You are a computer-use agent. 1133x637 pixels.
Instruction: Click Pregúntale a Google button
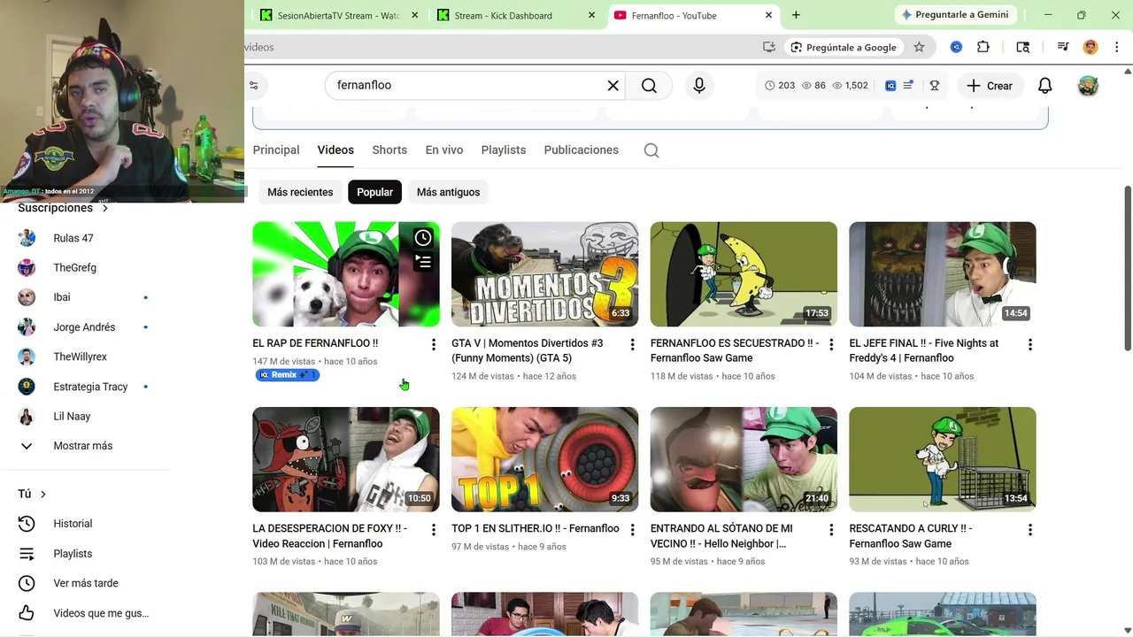[x=844, y=47]
